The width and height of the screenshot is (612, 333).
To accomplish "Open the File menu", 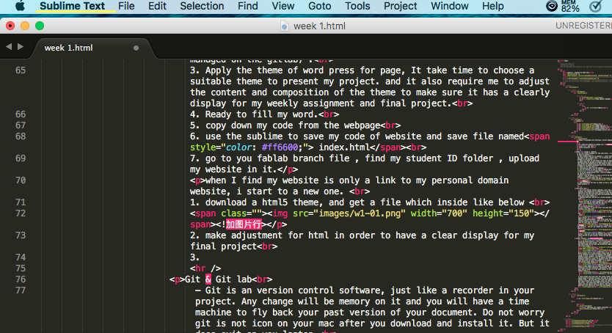I will coord(126,7).
